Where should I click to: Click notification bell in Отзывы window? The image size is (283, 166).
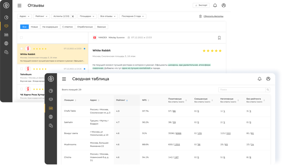pyautogui.click(x=215, y=5)
